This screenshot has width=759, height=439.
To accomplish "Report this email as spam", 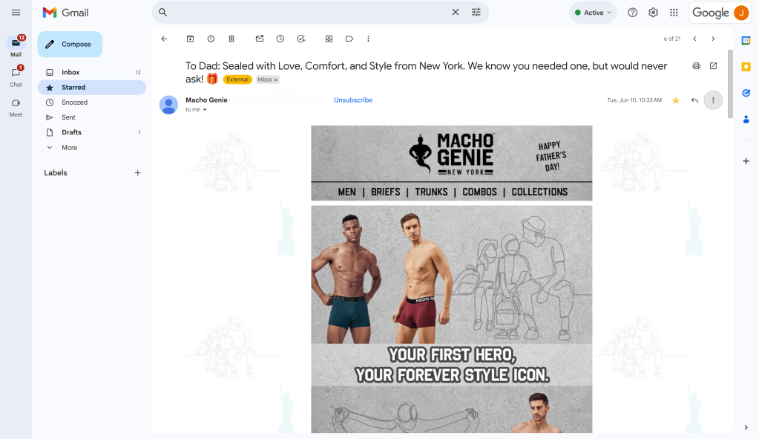I will tap(211, 39).
